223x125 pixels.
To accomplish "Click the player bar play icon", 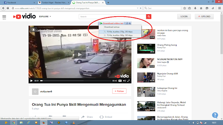I will (31, 81).
